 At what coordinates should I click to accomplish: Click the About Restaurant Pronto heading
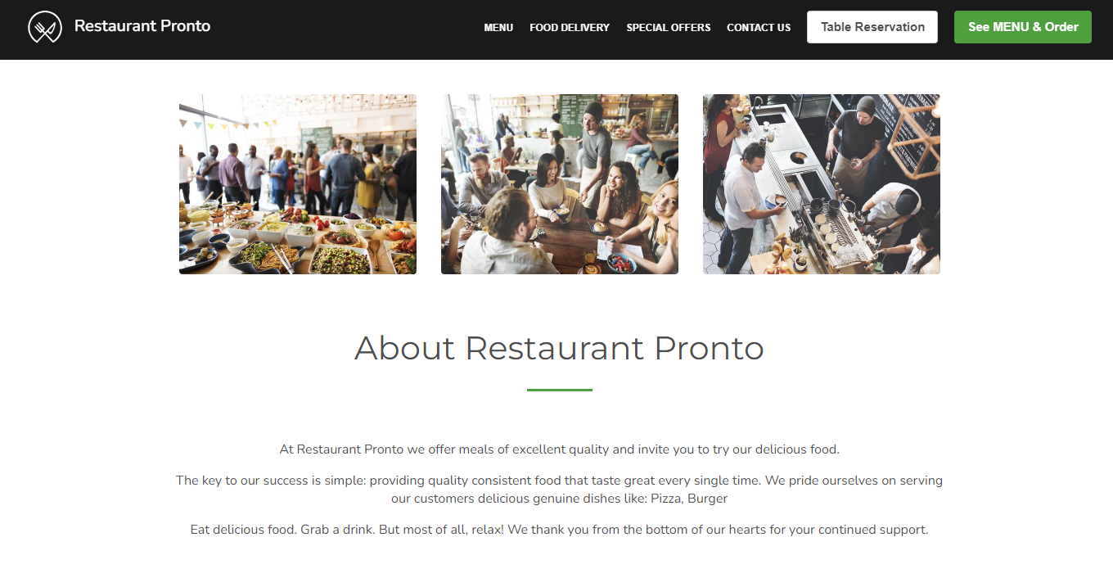click(x=559, y=348)
